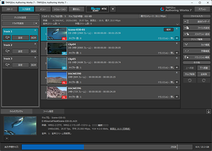Switch to File History (ファイル履歴) tab

point(48,111)
